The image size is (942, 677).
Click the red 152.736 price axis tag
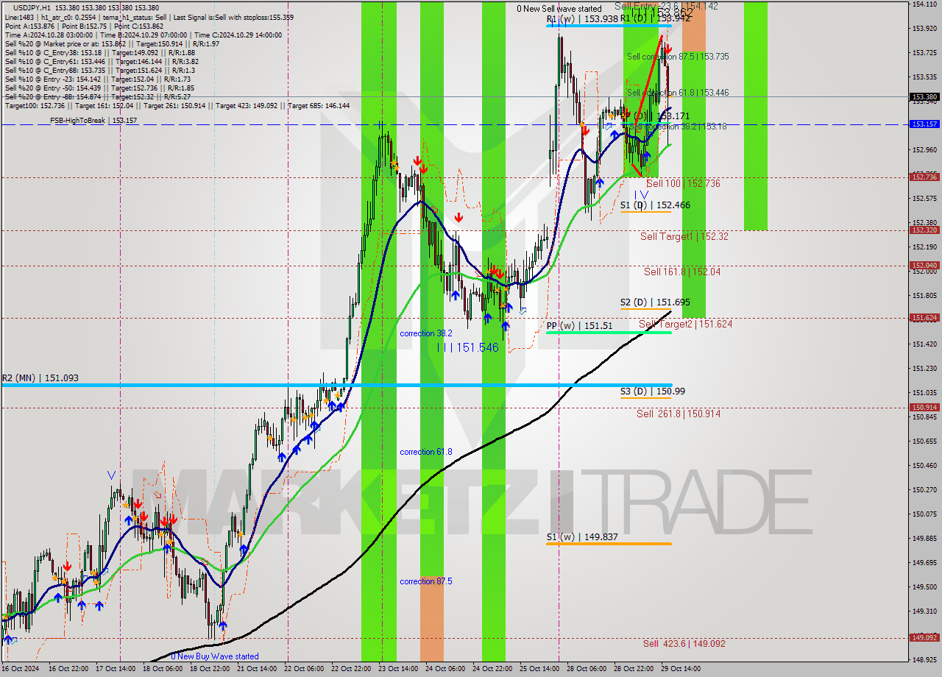(x=924, y=177)
